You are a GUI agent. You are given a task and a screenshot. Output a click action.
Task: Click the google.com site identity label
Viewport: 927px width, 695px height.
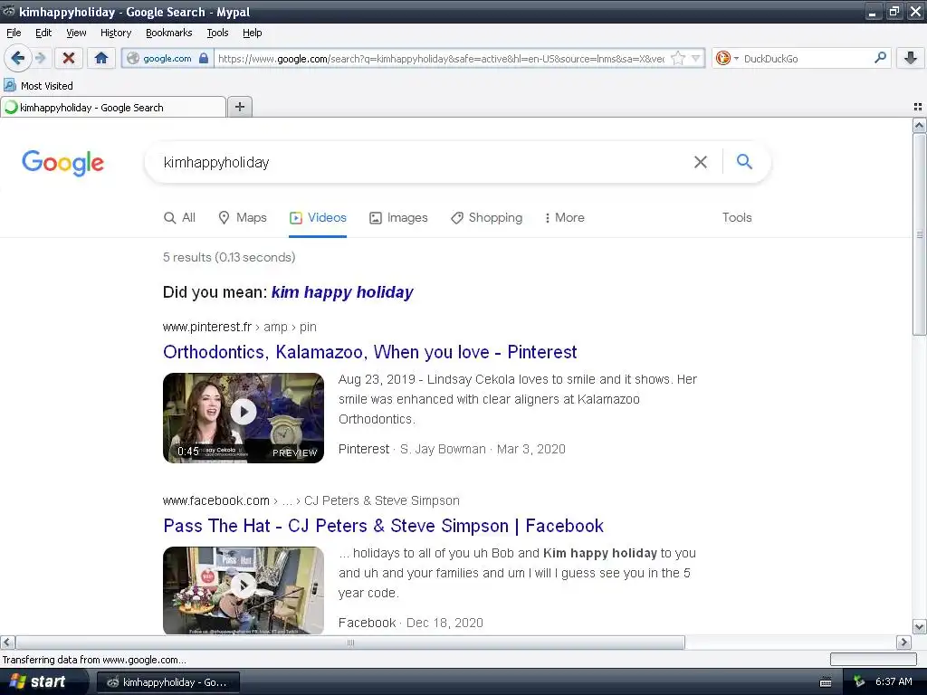coord(167,59)
